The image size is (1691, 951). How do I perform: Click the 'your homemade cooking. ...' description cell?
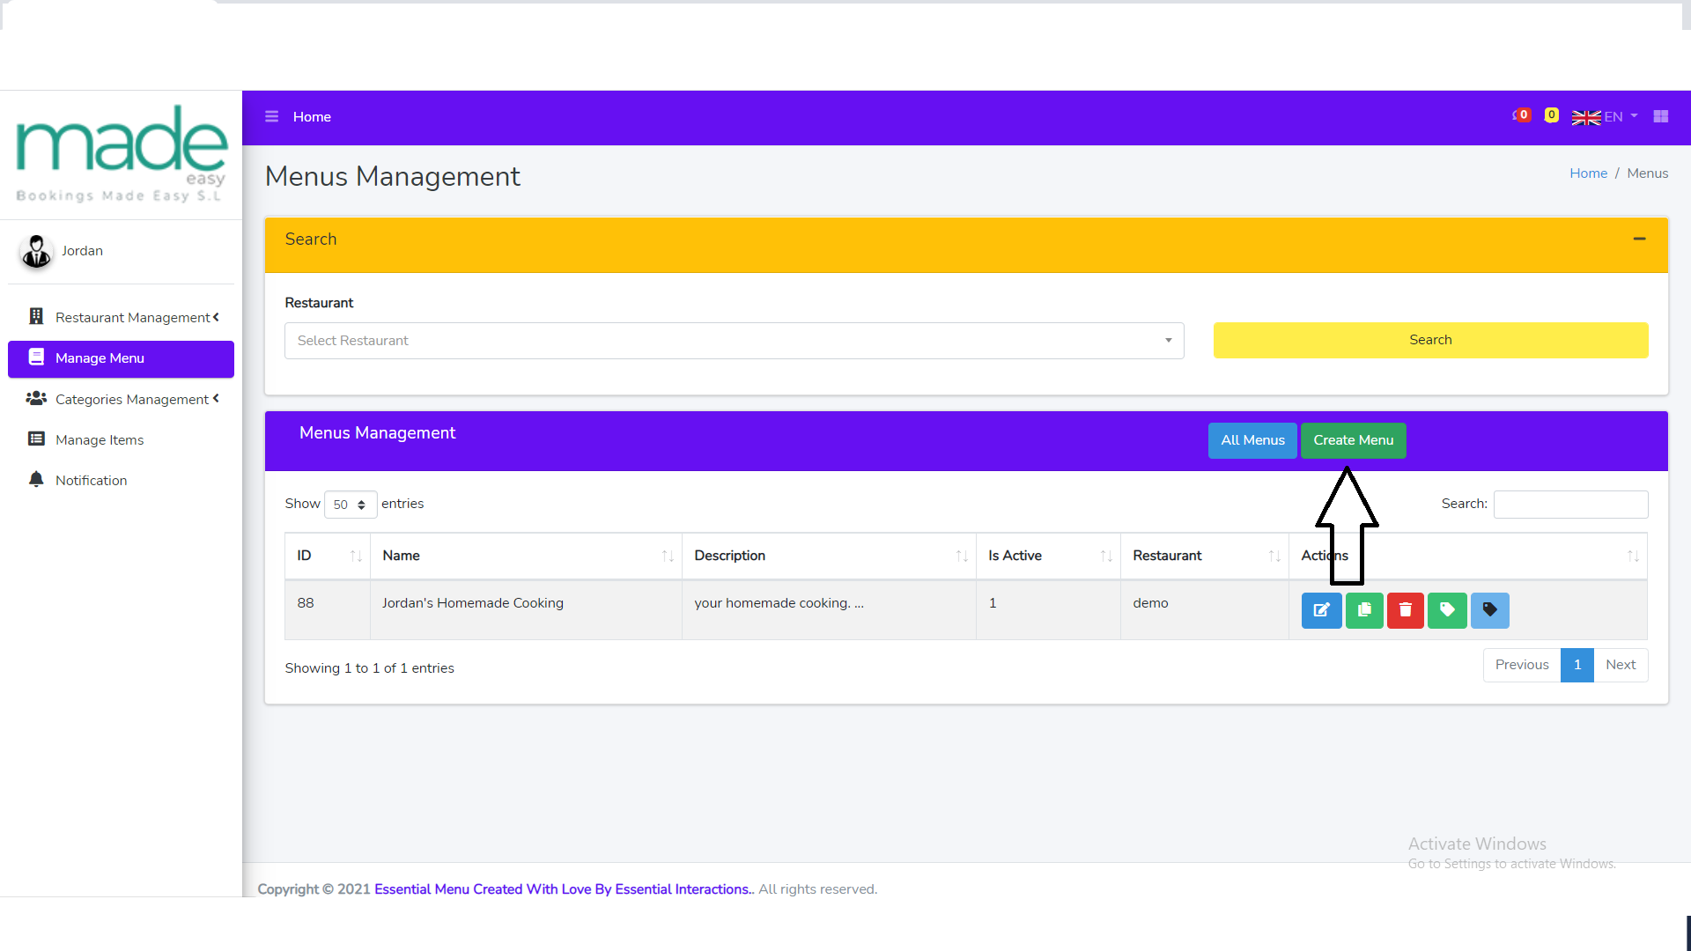pos(829,609)
